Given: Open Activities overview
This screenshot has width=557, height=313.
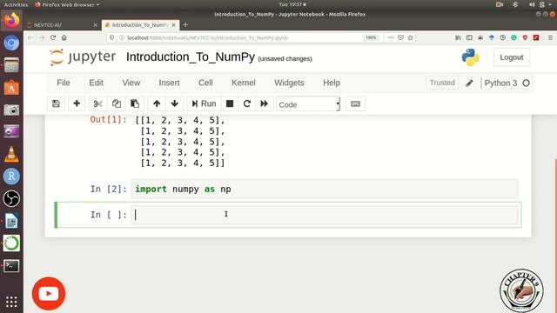Looking at the screenshot, I should 16,4.
